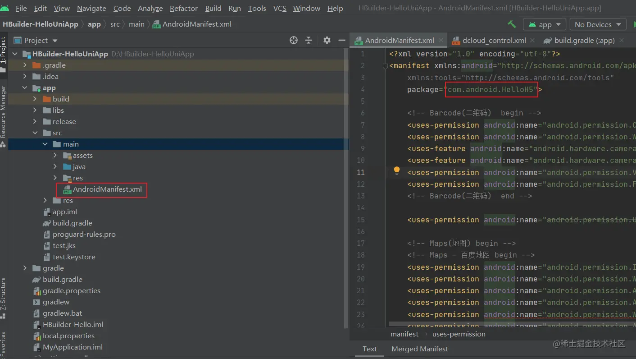
Task: Click the Build hammer icon in toolbar
Action: point(512,24)
